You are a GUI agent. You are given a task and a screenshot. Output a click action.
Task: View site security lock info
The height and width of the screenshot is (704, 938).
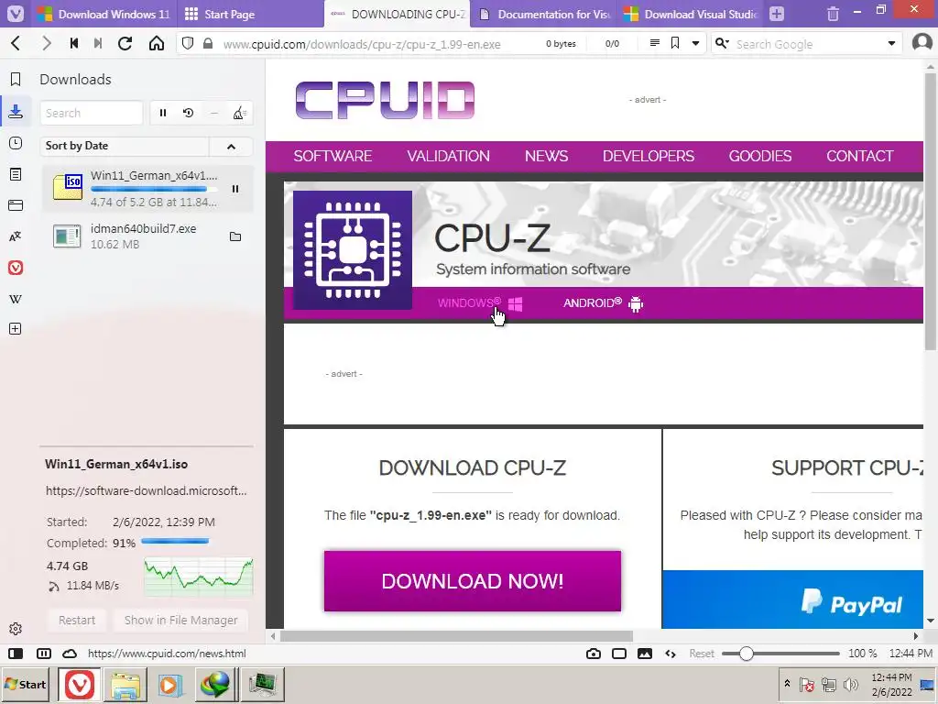click(x=208, y=44)
